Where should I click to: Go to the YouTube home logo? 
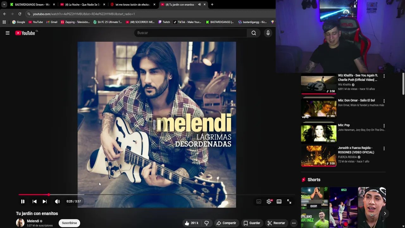tap(25, 33)
